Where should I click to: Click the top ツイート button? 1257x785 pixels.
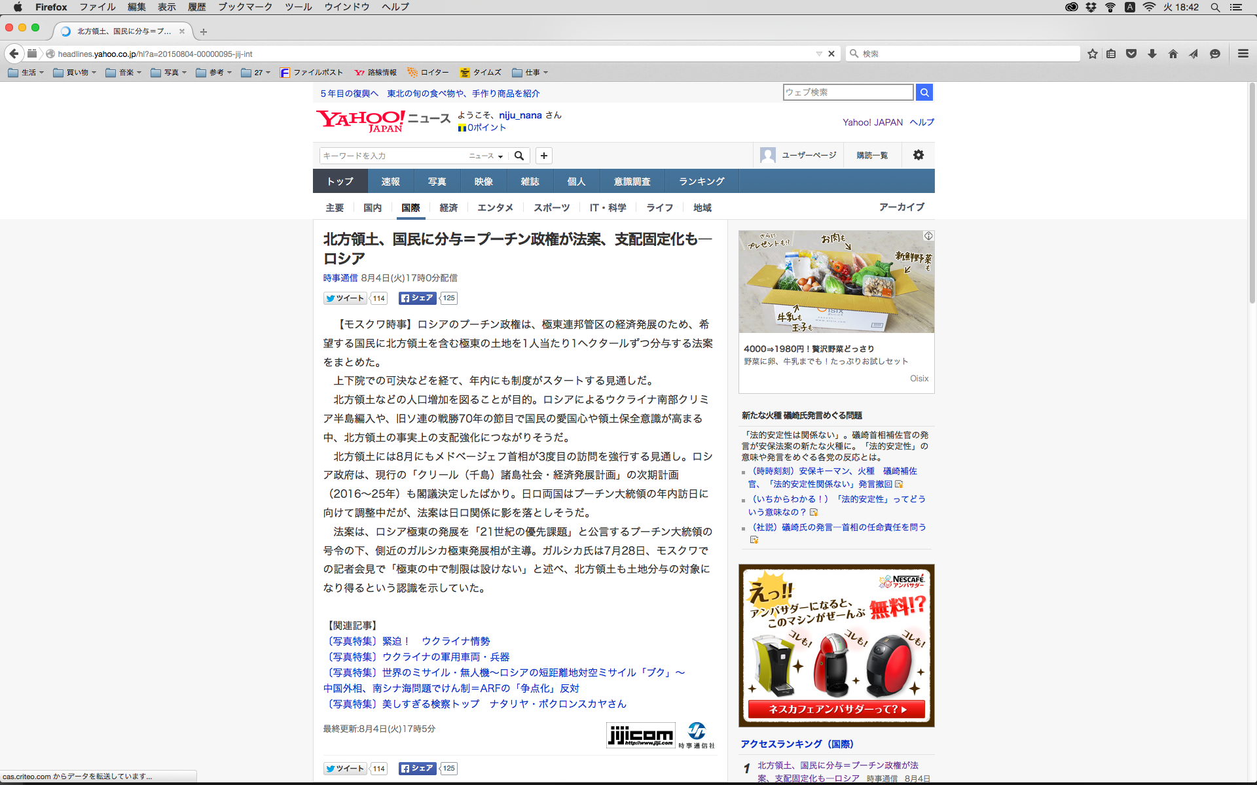[x=345, y=298]
